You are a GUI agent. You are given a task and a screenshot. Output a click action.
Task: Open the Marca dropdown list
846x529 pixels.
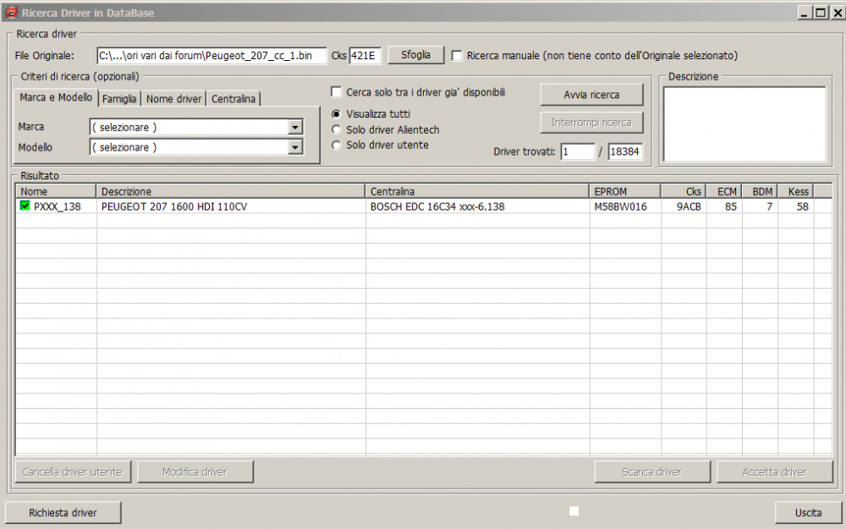[x=294, y=127]
